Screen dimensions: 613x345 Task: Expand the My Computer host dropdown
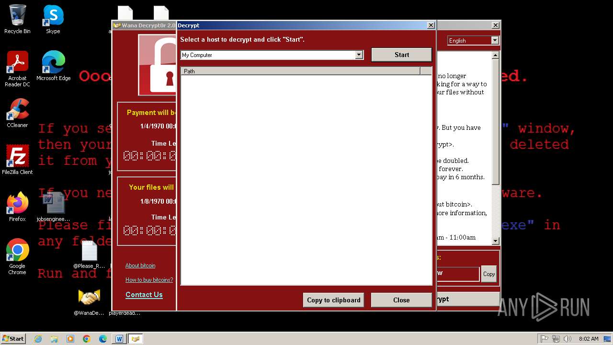(x=359, y=55)
